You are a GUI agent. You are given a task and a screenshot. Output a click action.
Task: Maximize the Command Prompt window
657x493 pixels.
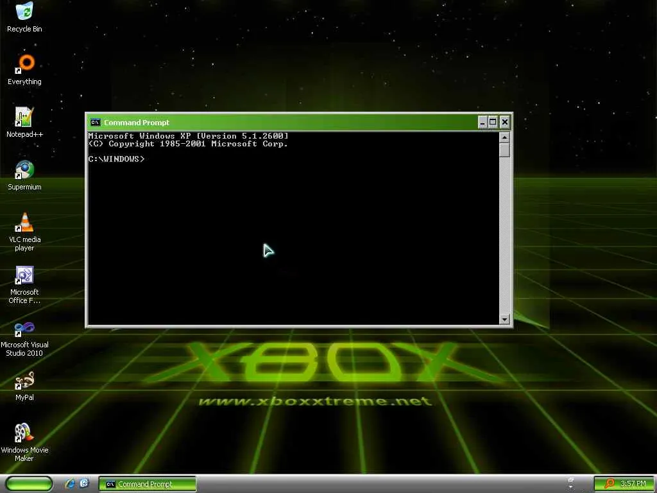click(x=493, y=122)
